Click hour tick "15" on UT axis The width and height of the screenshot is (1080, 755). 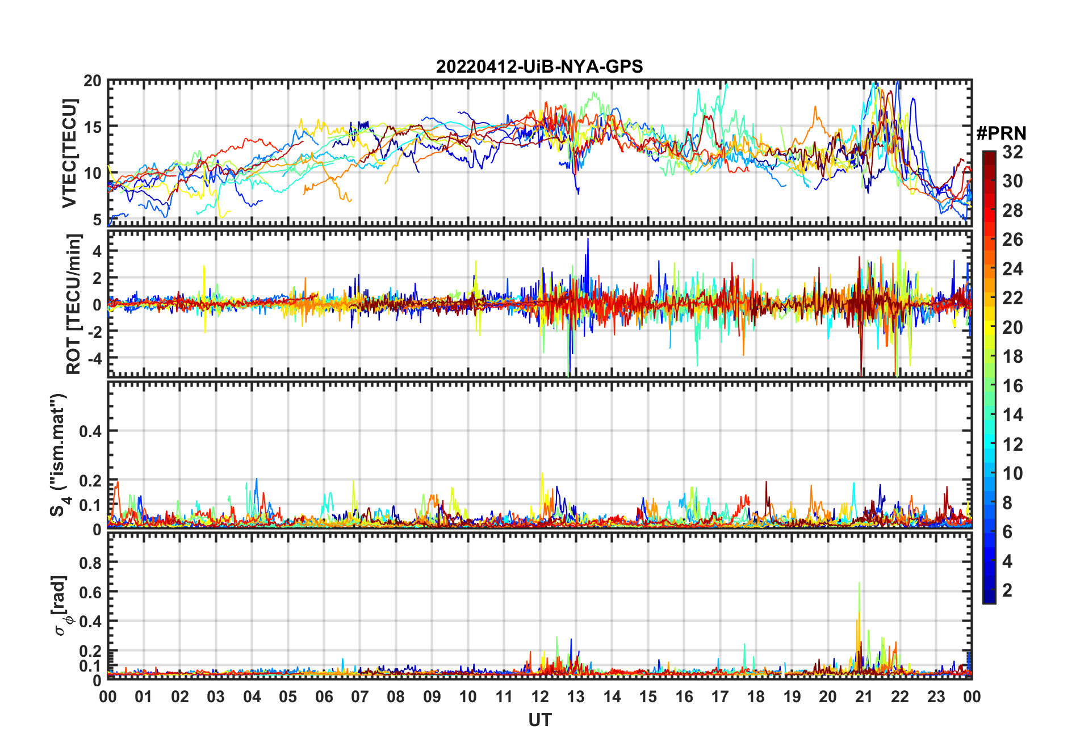(648, 697)
